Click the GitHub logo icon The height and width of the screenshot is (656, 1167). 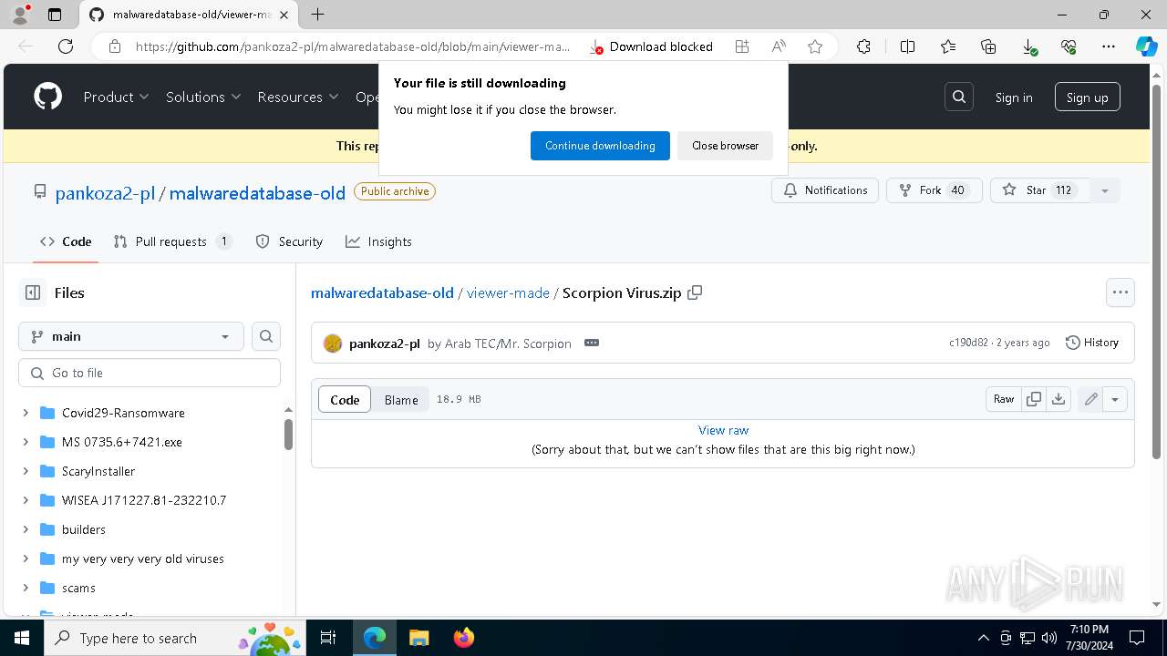48,97
